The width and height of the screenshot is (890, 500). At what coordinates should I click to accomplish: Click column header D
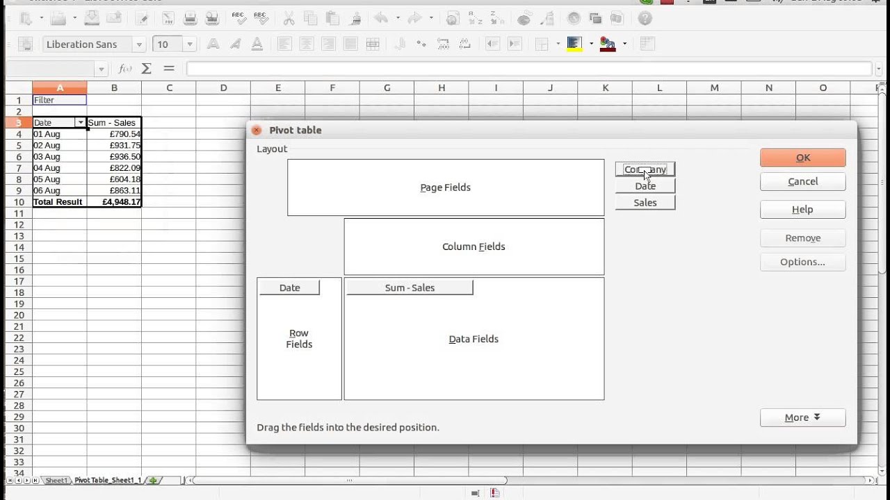coord(223,87)
